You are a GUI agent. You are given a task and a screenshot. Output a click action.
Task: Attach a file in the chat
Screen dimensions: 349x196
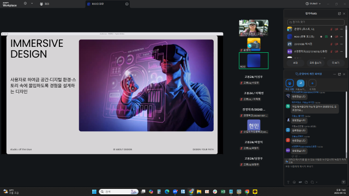point(306,182)
